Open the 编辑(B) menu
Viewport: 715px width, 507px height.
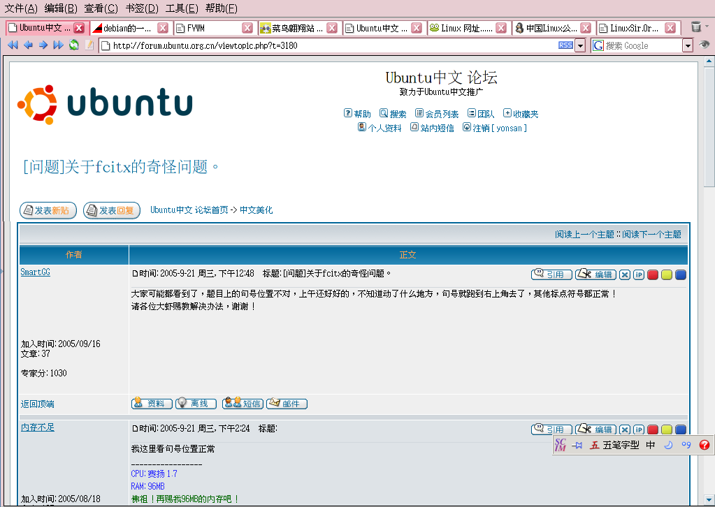pos(61,8)
